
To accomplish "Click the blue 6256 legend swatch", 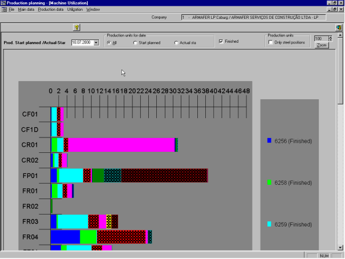I will 269,140.
